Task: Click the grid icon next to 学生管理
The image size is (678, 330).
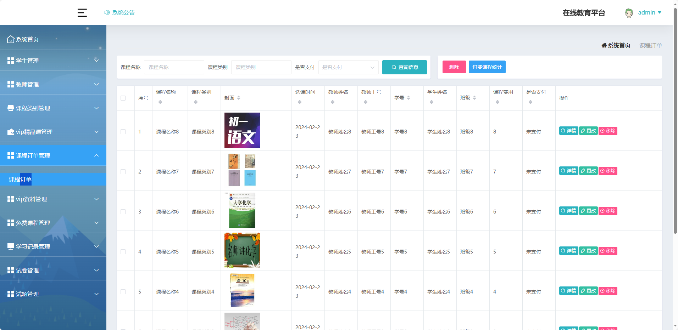Action: 11,61
